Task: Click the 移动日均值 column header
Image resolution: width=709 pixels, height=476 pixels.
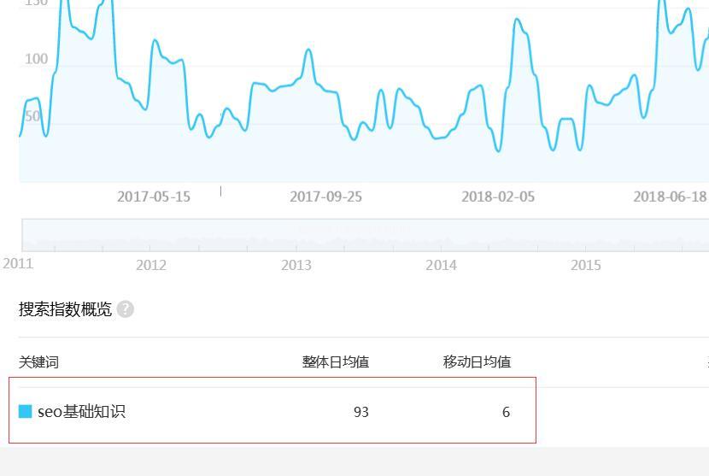Action: coord(477,361)
